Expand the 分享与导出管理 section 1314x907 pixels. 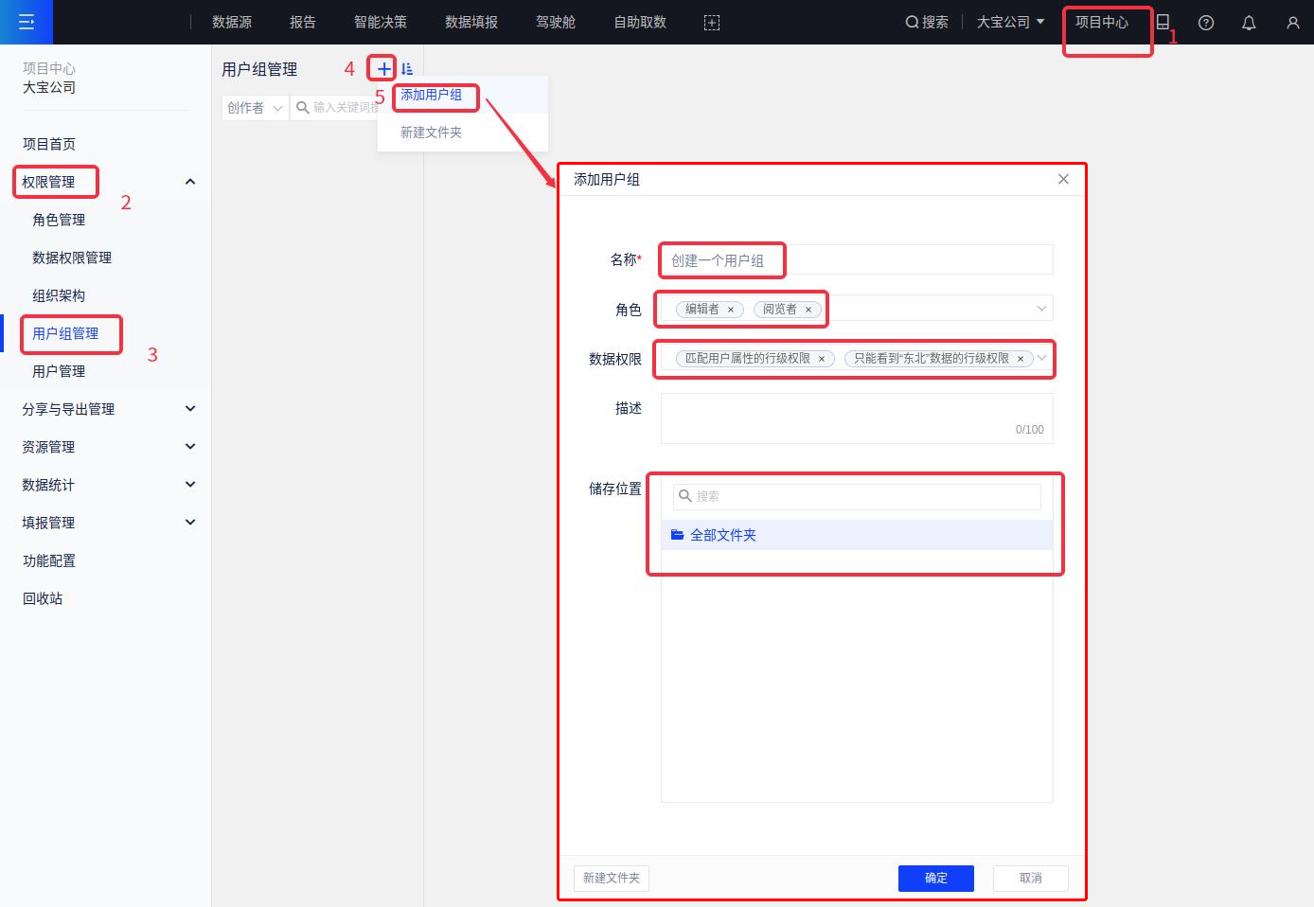pyautogui.click(x=190, y=409)
